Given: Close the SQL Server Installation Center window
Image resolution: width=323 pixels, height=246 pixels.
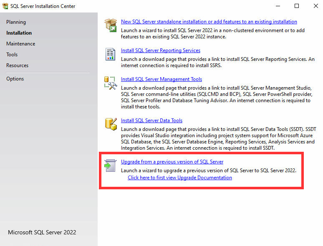Looking at the screenshot, I should point(316,6).
